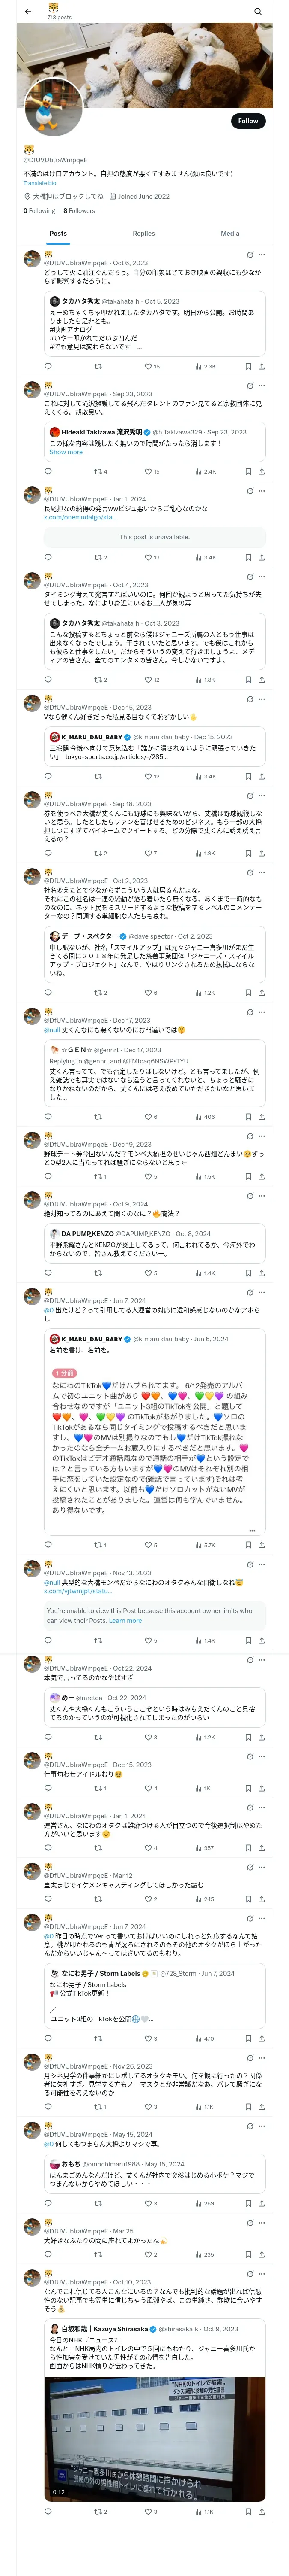This screenshot has width=289, height=2576.
Task: Share the Oct 9, 2024 post
Action: (x=261, y=1273)
